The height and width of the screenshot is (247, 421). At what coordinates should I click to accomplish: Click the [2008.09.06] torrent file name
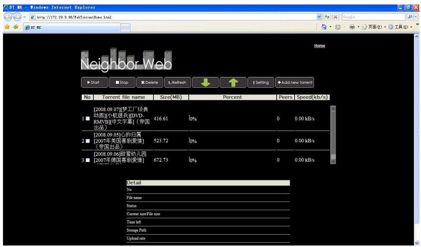click(x=120, y=158)
